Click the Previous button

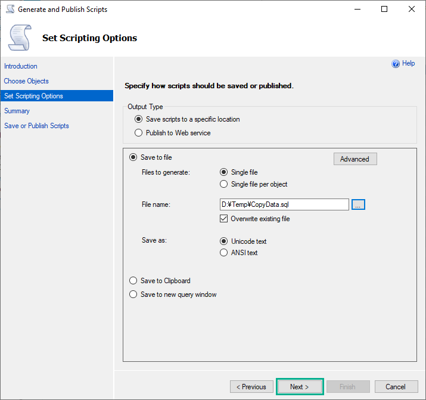251,387
